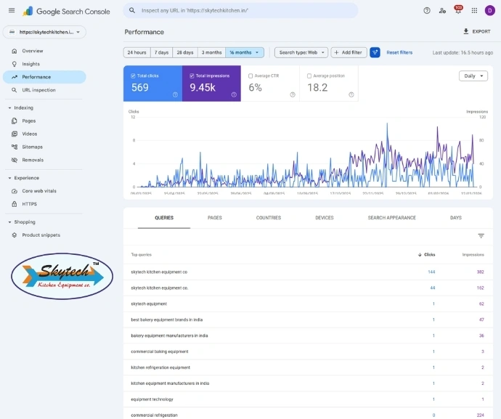Open the Google apps grid icon
This screenshot has width=501, height=419.
(474, 11)
